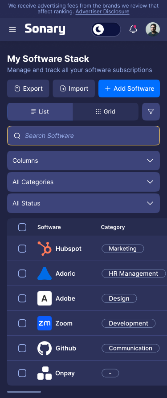
Task: Click the Design category tag
Action: 119,298
